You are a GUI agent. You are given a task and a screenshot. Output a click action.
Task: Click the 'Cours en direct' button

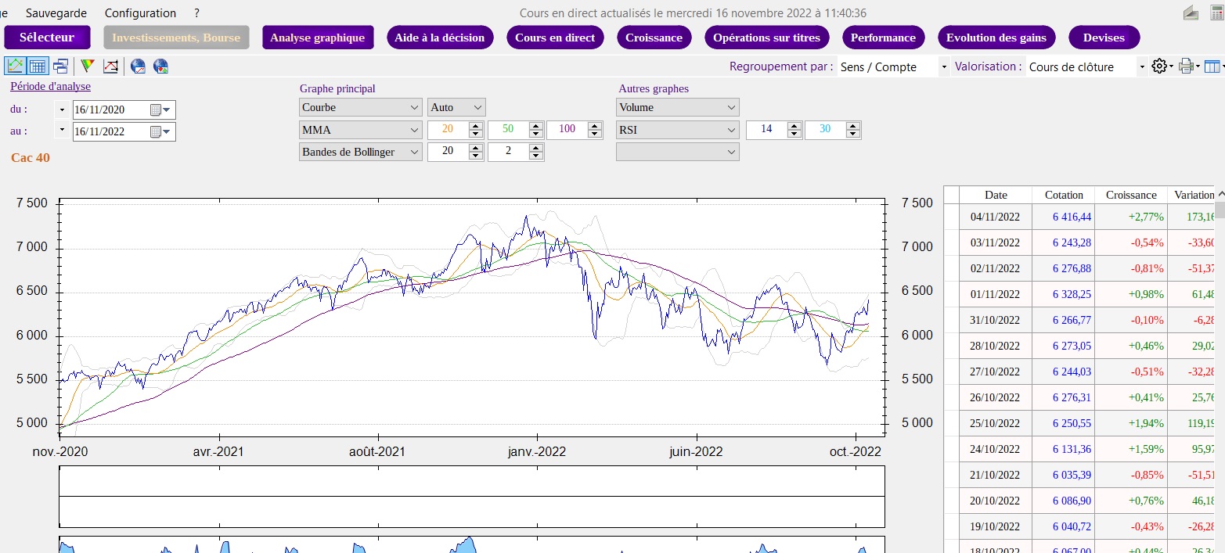click(x=555, y=38)
